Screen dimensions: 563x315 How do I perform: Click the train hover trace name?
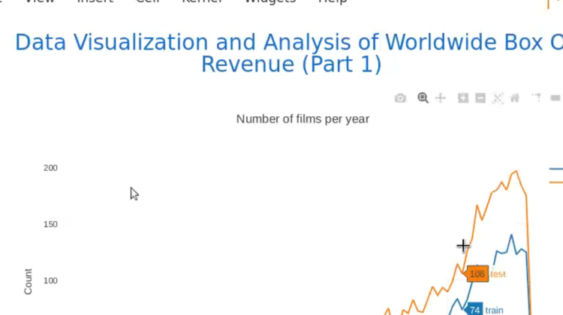[494, 310]
